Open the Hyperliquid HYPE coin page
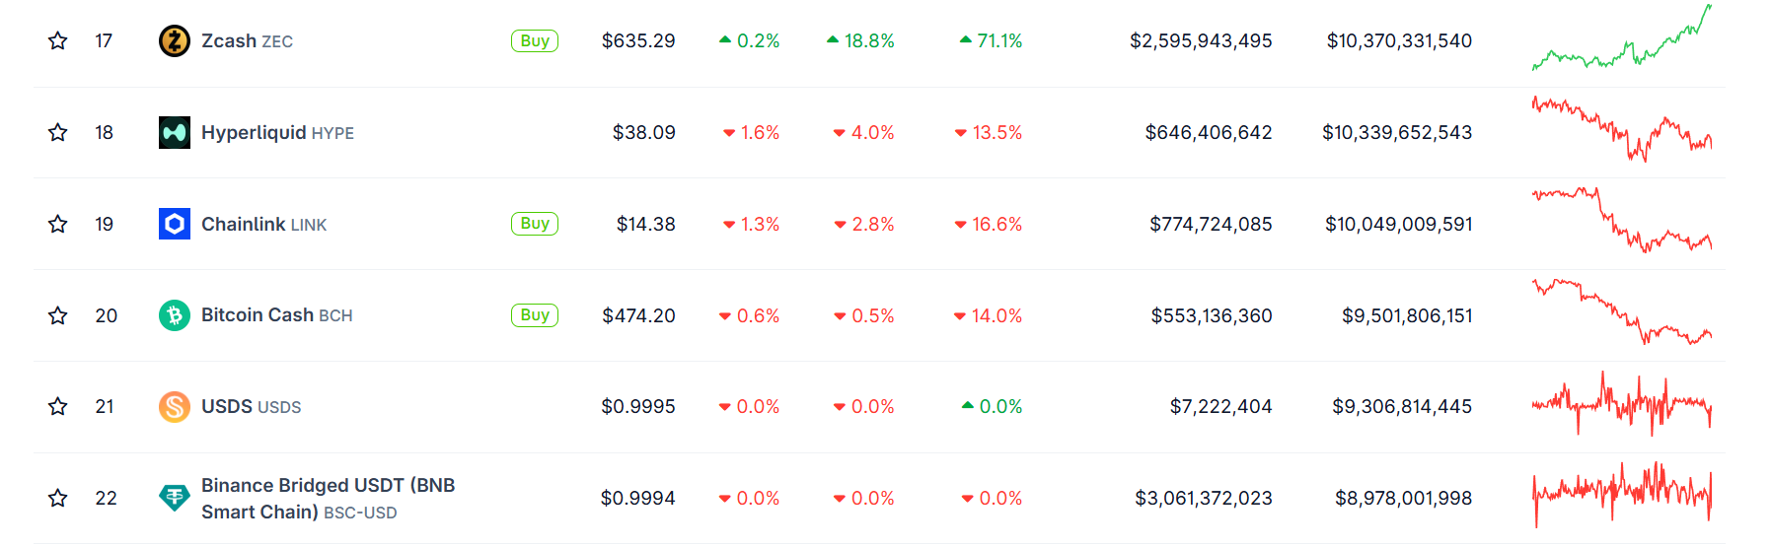This screenshot has height=548, width=1772. (277, 132)
